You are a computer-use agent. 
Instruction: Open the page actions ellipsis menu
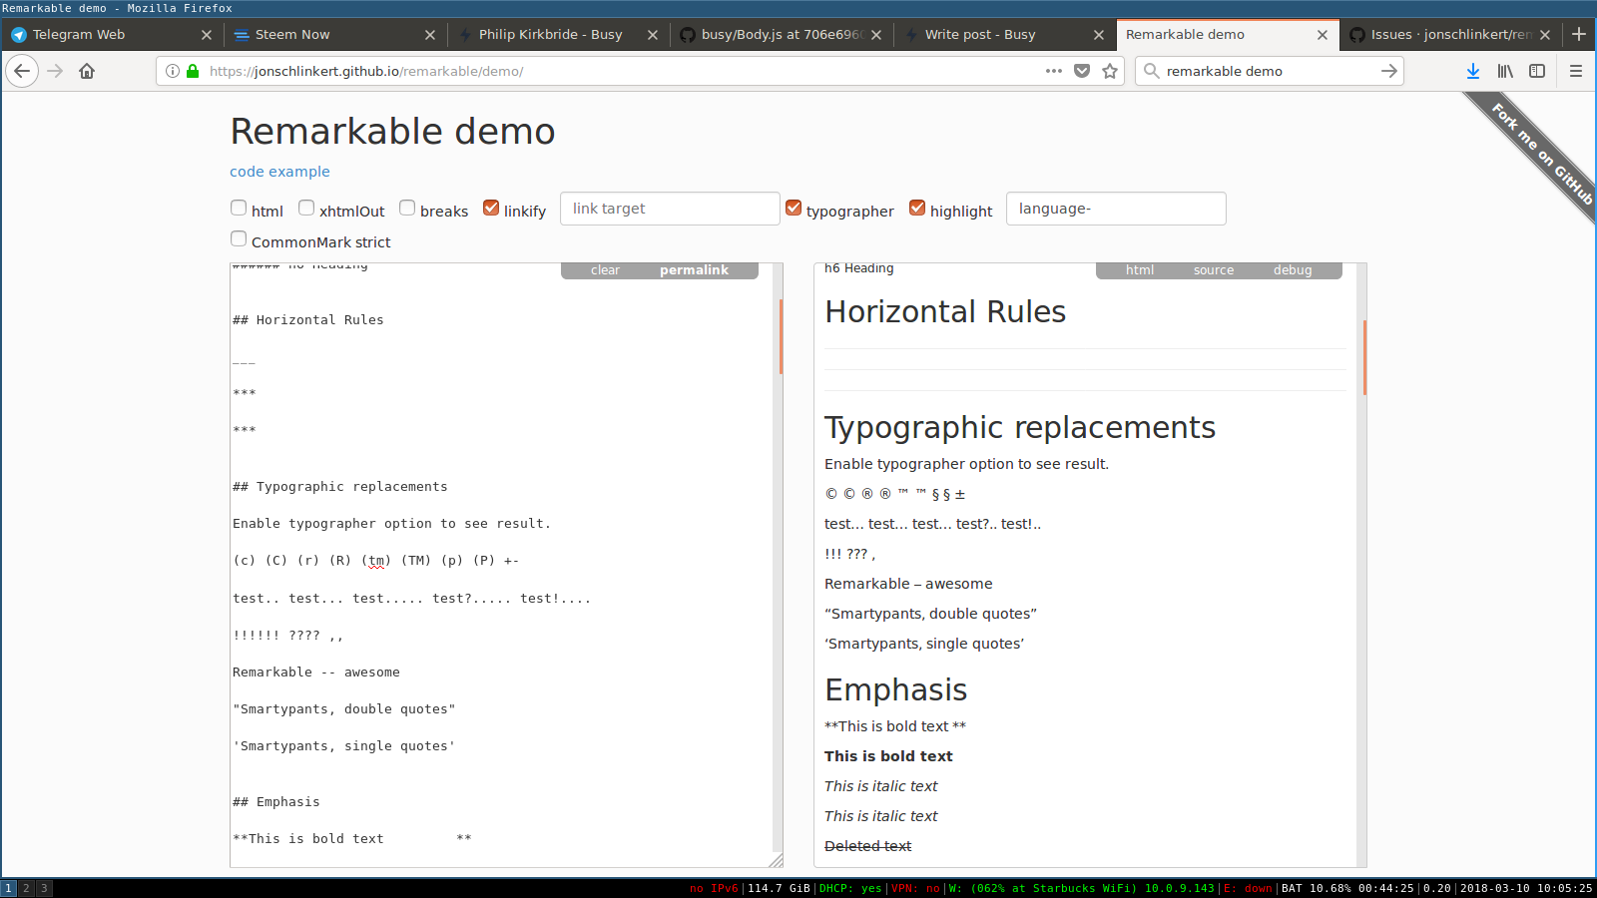pos(1053,71)
